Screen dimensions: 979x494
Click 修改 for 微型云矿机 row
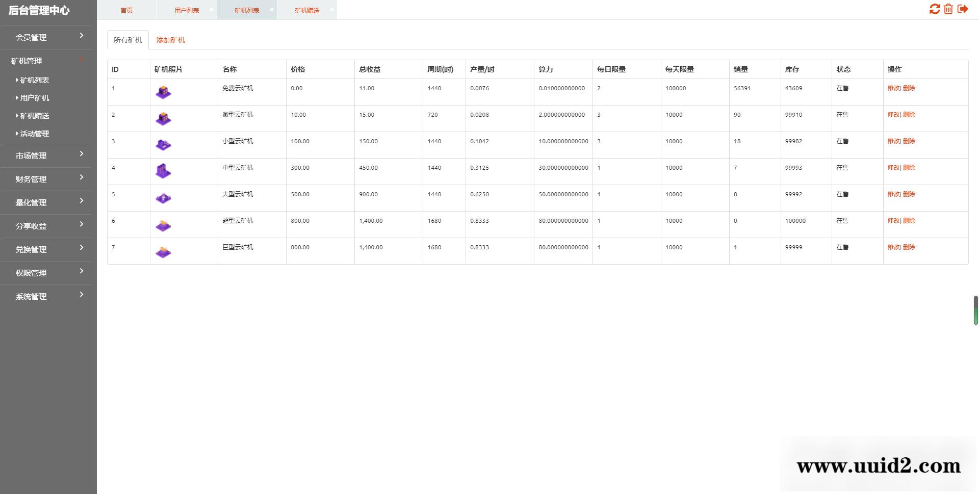coord(893,115)
